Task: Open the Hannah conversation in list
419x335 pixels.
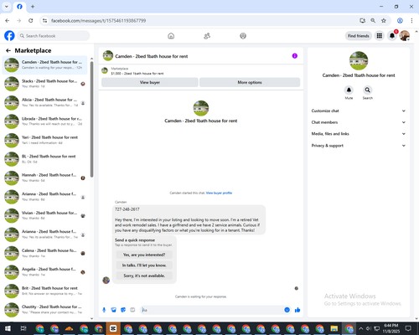Action: pyautogui.click(x=44, y=178)
